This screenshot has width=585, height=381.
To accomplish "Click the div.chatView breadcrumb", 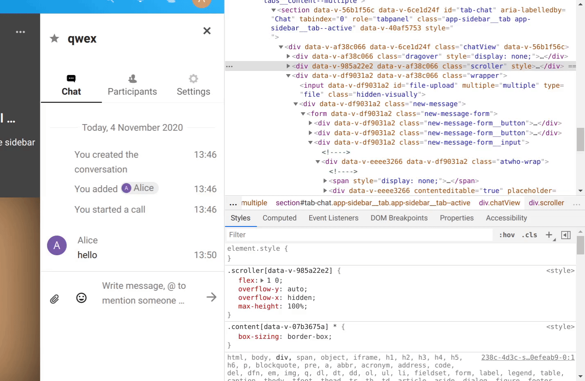I will pyautogui.click(x=499, y=203).
